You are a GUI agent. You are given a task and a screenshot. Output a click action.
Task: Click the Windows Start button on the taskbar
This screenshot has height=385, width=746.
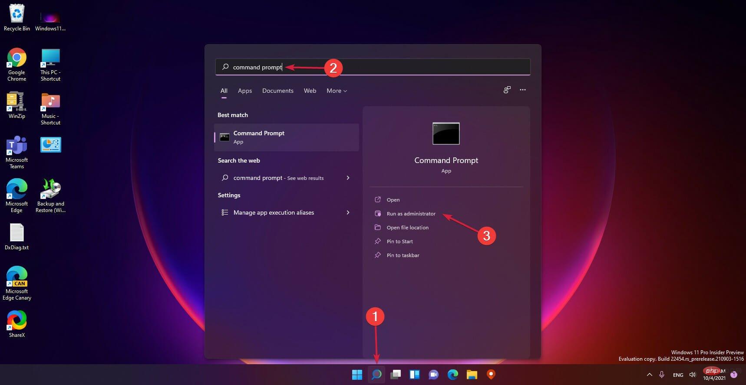(357, 375)
